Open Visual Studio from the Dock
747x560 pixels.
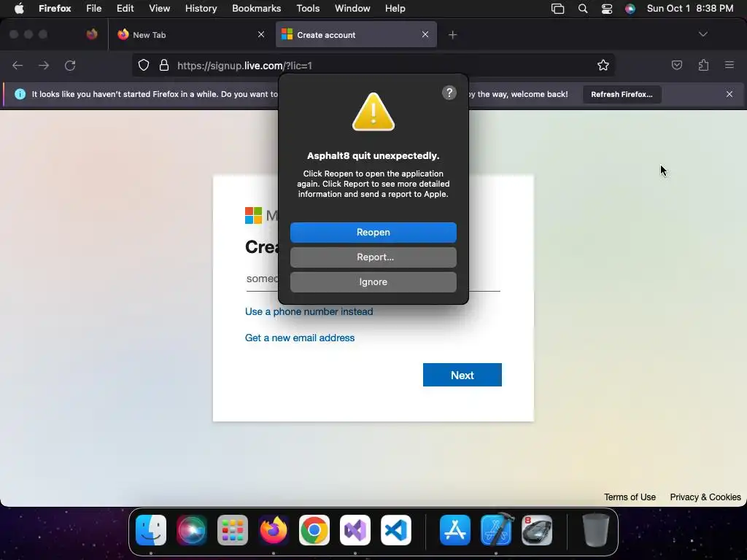pos(355,530)
